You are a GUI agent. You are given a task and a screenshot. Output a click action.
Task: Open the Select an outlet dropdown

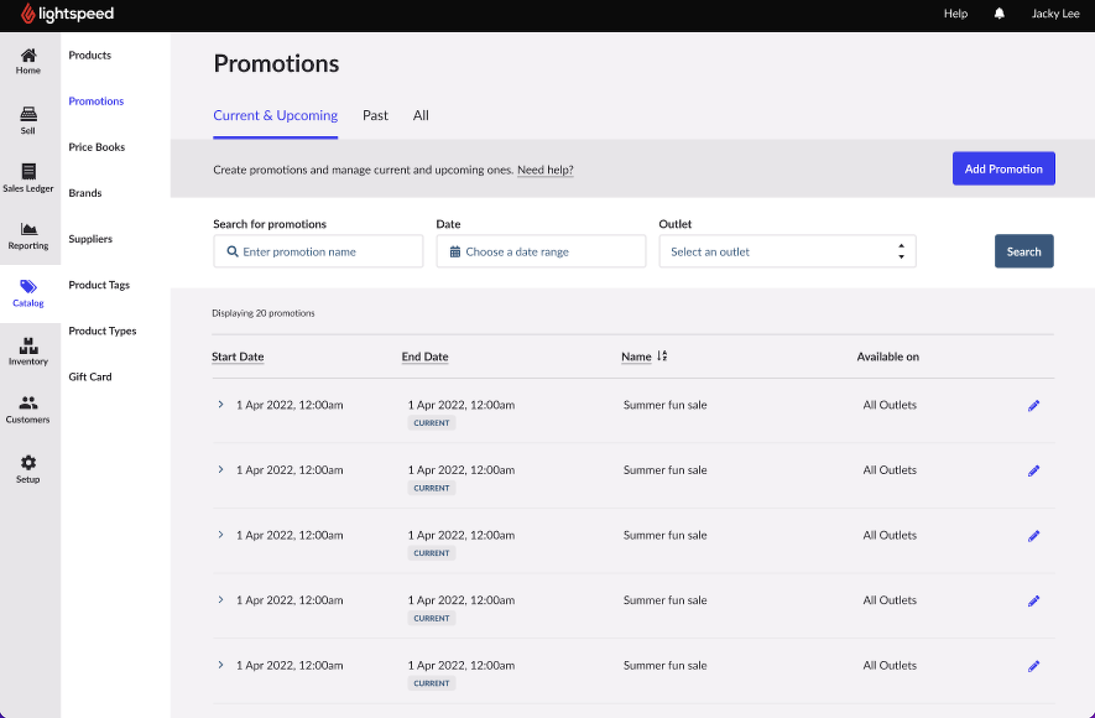click(x=787, y=252)
